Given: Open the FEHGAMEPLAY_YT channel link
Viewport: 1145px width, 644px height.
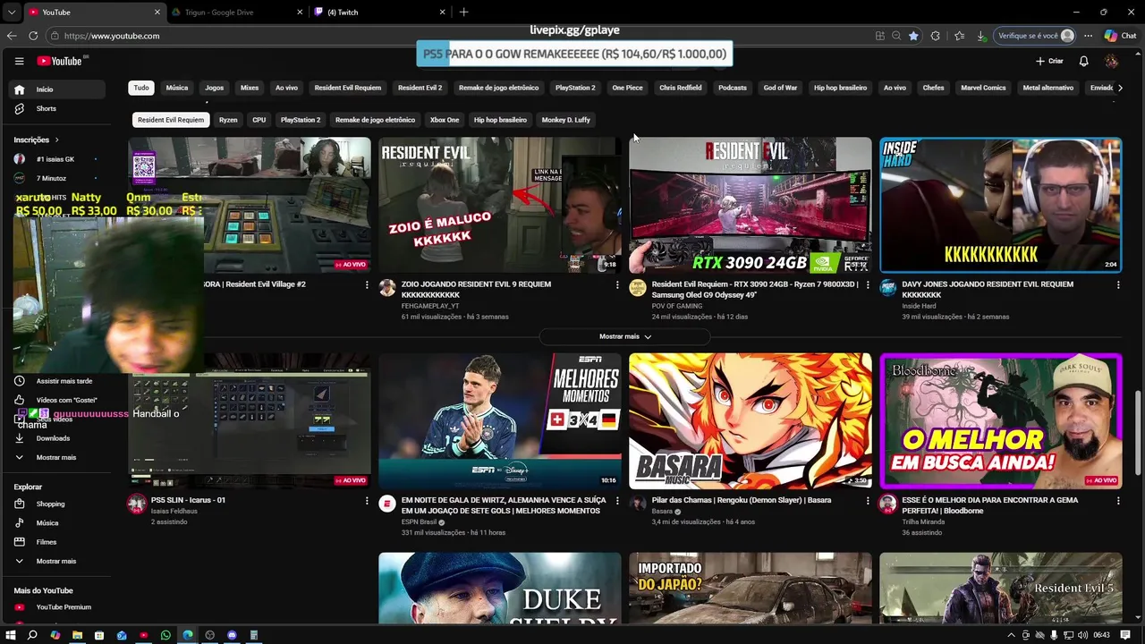Looking at the screenshot, I should 430,306.
